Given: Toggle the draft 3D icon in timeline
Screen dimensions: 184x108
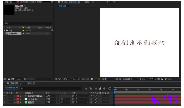Looking at the screenshot, I should click(x=91, y=88).
